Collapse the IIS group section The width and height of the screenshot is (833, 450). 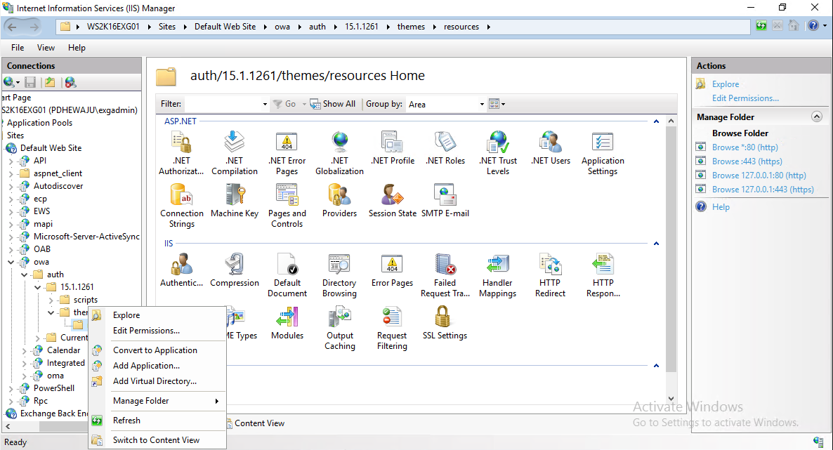point(656,244)
